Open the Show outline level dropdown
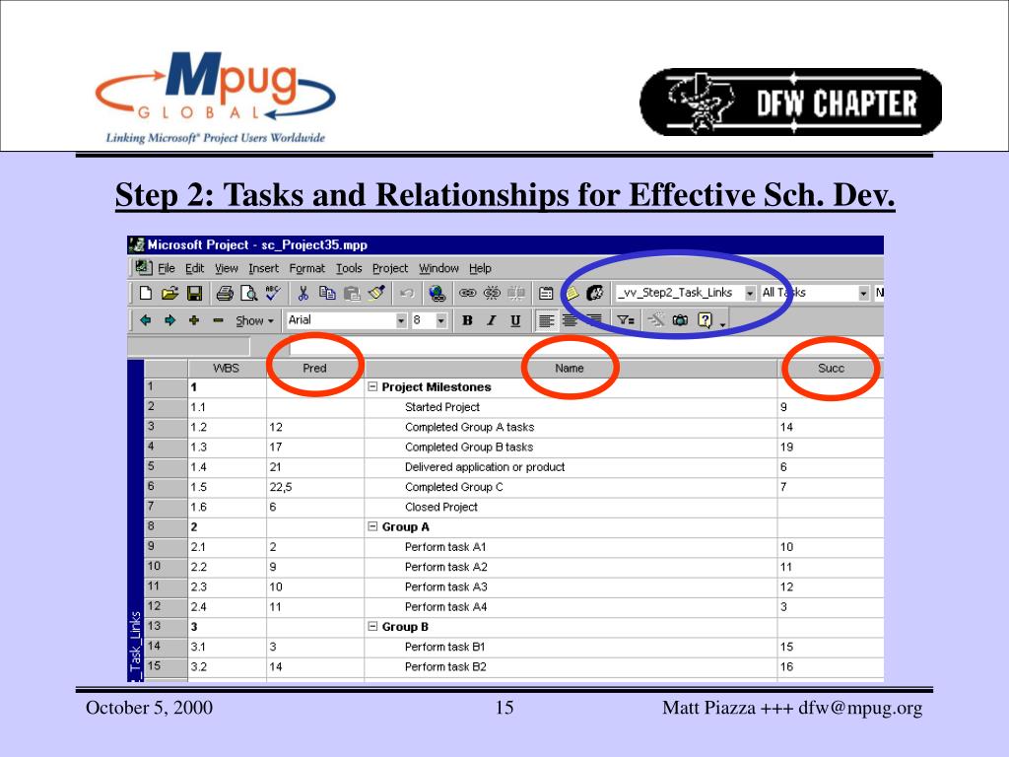 point(254,320)
